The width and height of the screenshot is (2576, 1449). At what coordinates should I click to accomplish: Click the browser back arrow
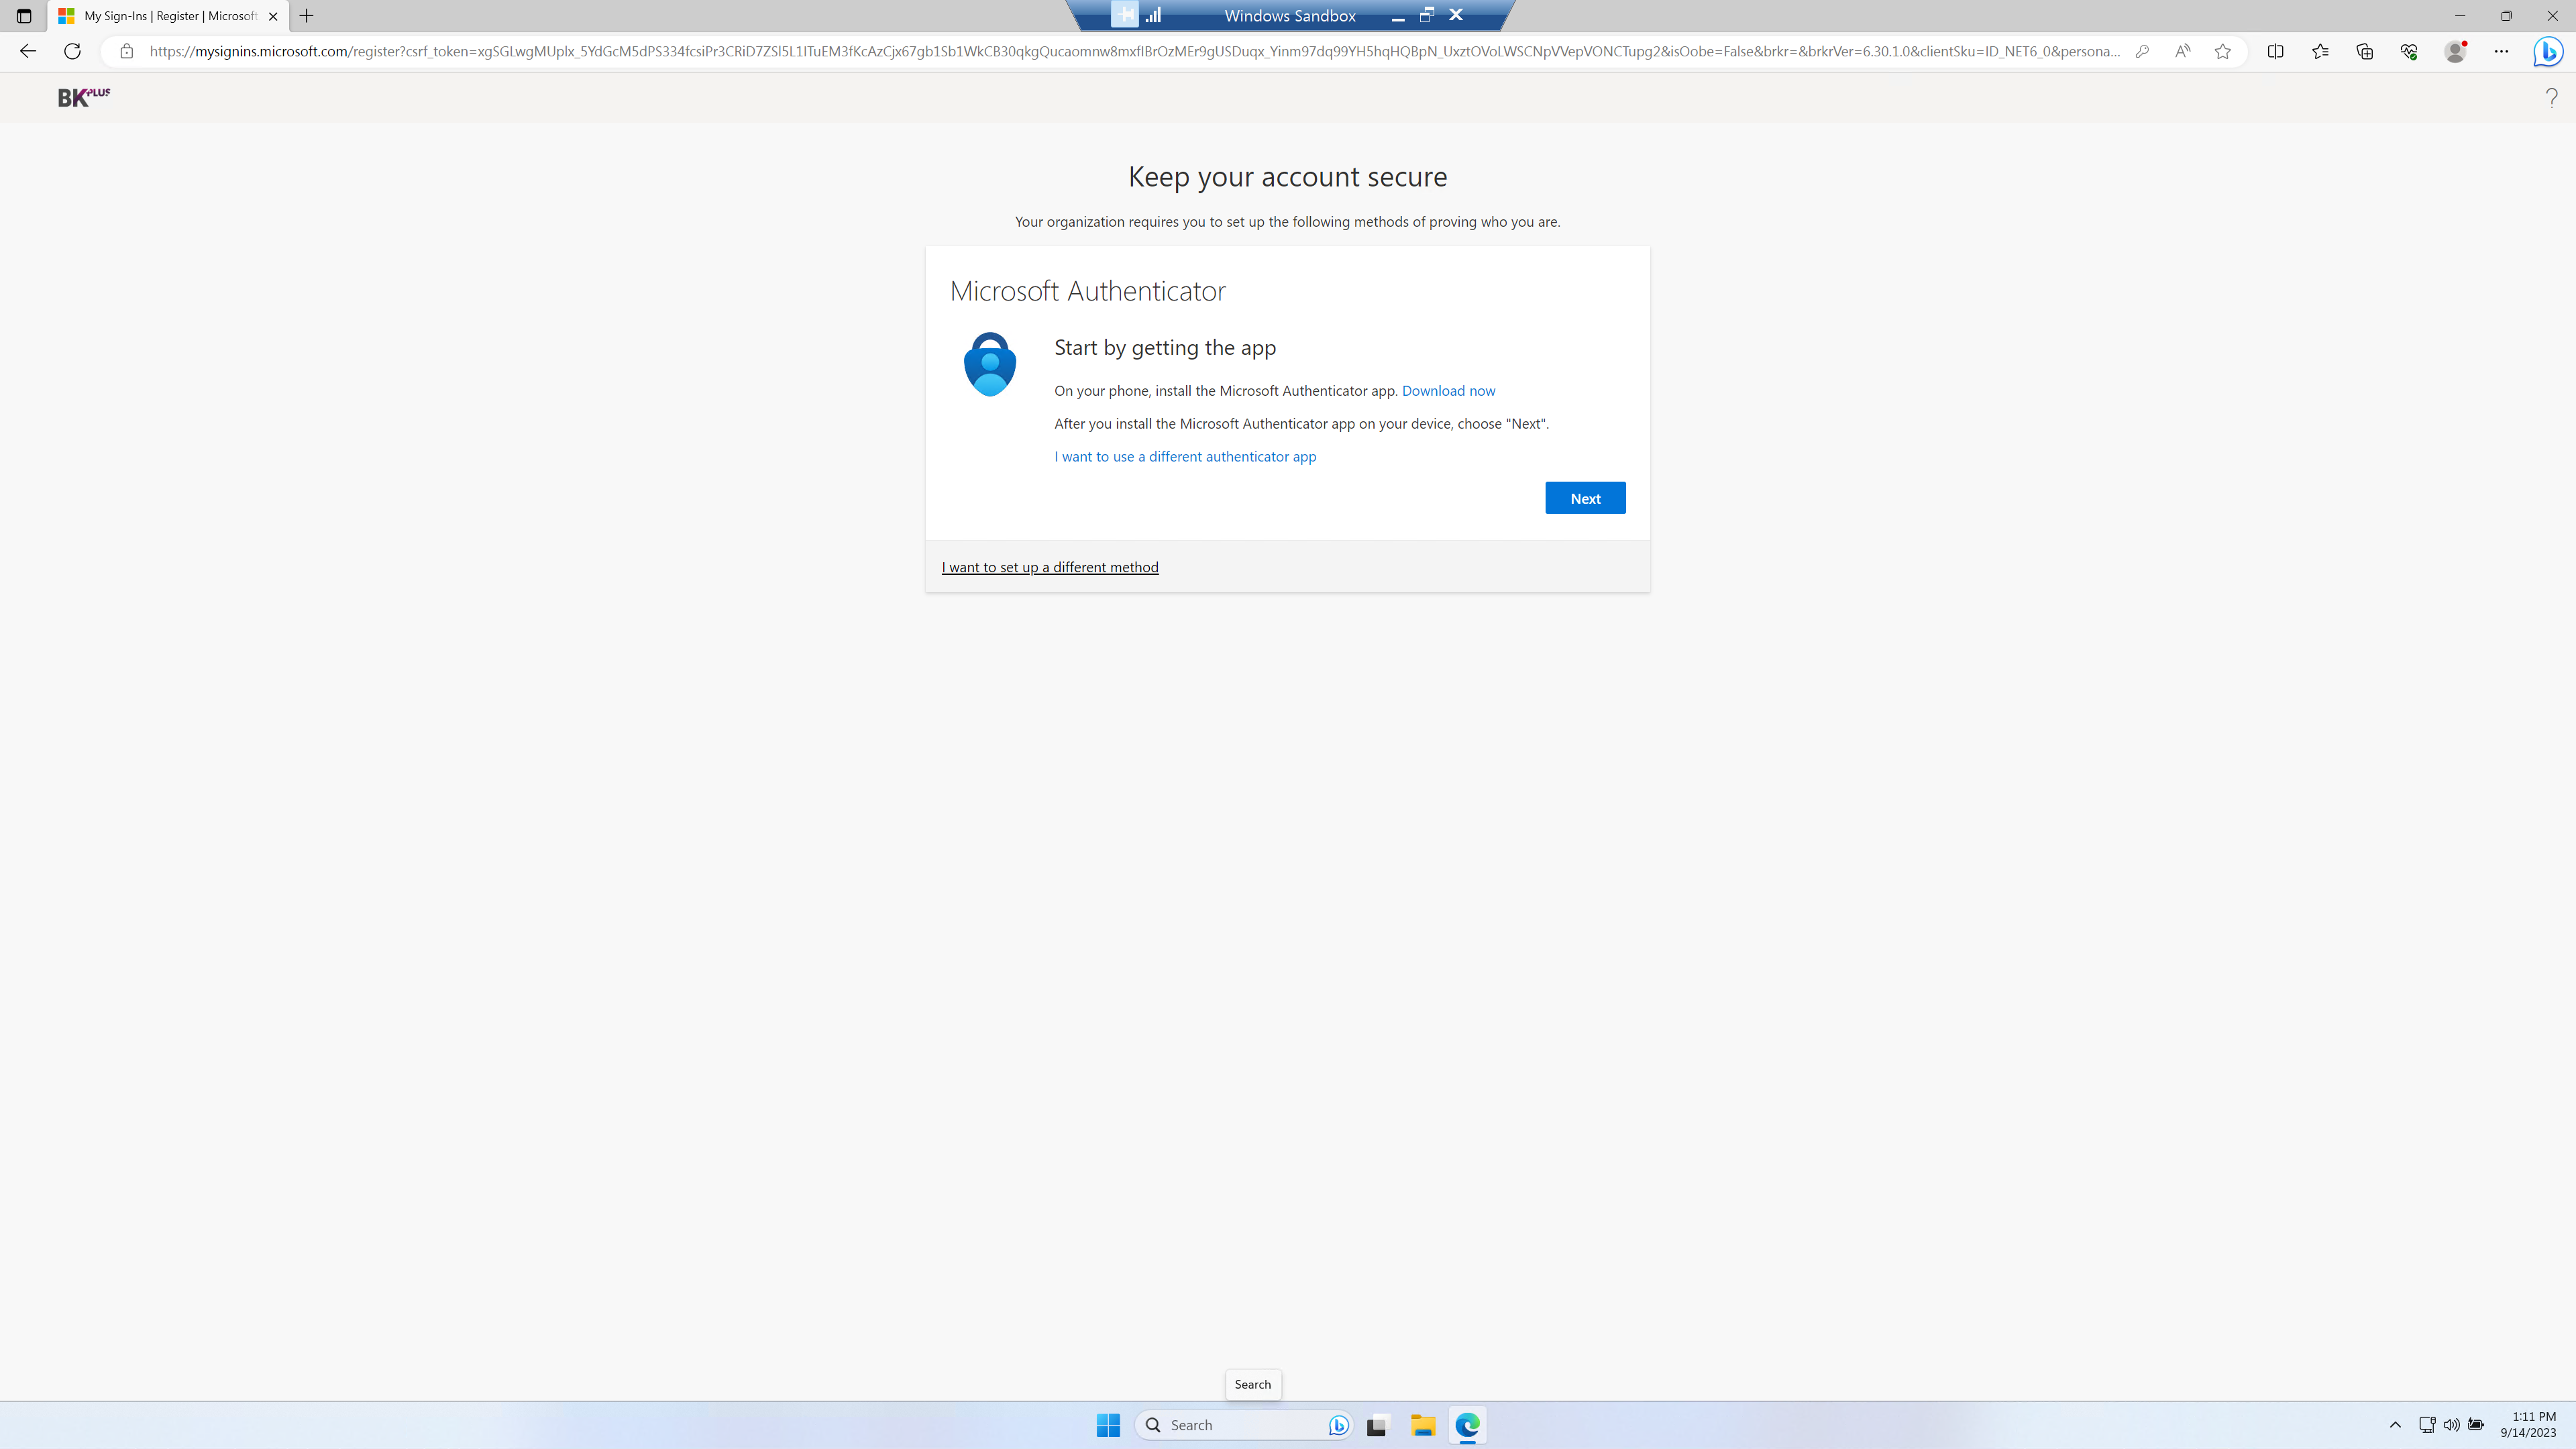tap(28, 51)
